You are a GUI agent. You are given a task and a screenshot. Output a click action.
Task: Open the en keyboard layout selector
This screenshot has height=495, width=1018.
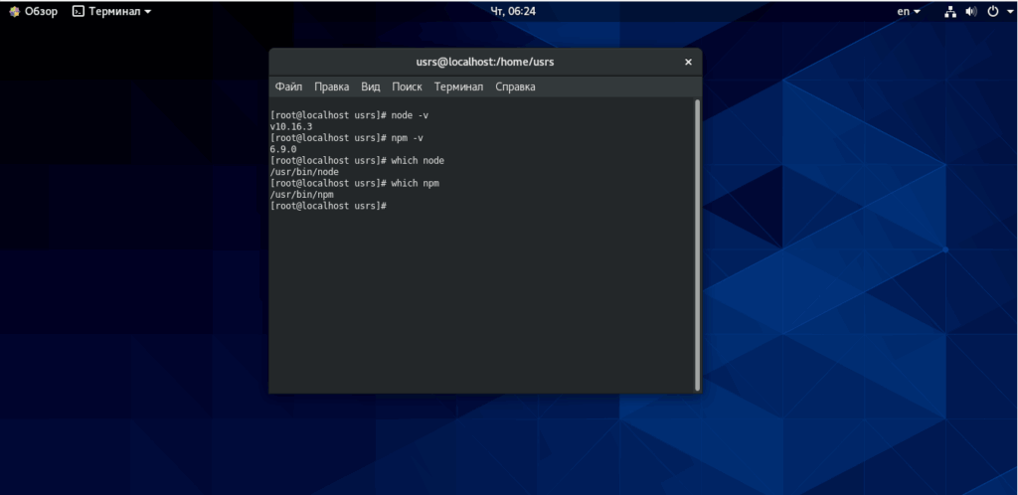coord(909,11)
